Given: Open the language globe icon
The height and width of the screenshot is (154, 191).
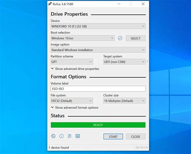Looking at the screenshot, I should [53, 136].
